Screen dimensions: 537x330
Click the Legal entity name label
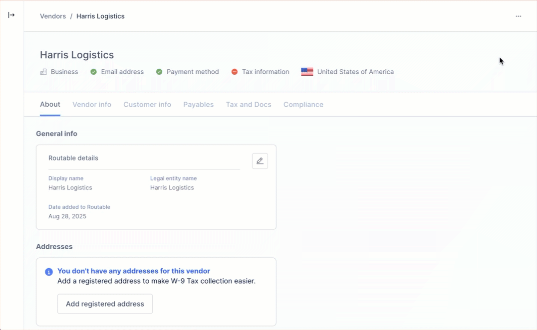point(173,178)
